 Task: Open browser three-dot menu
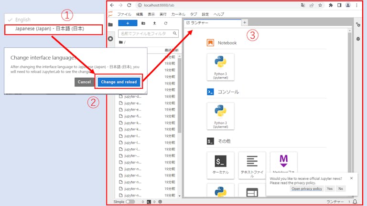(356, 5)
